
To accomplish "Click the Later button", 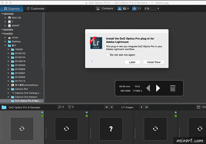I will pyautogui.click(x=132, y=62).
